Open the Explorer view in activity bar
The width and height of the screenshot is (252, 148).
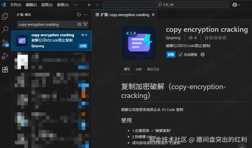point(5,16)
